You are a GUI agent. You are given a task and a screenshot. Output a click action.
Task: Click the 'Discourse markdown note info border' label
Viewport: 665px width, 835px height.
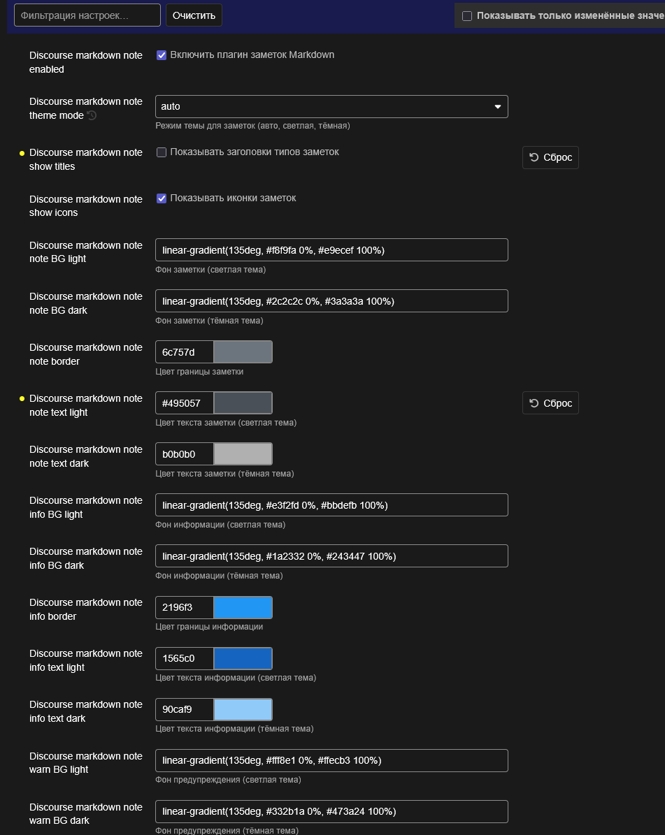pyautogui.click(x=86, y=609)
